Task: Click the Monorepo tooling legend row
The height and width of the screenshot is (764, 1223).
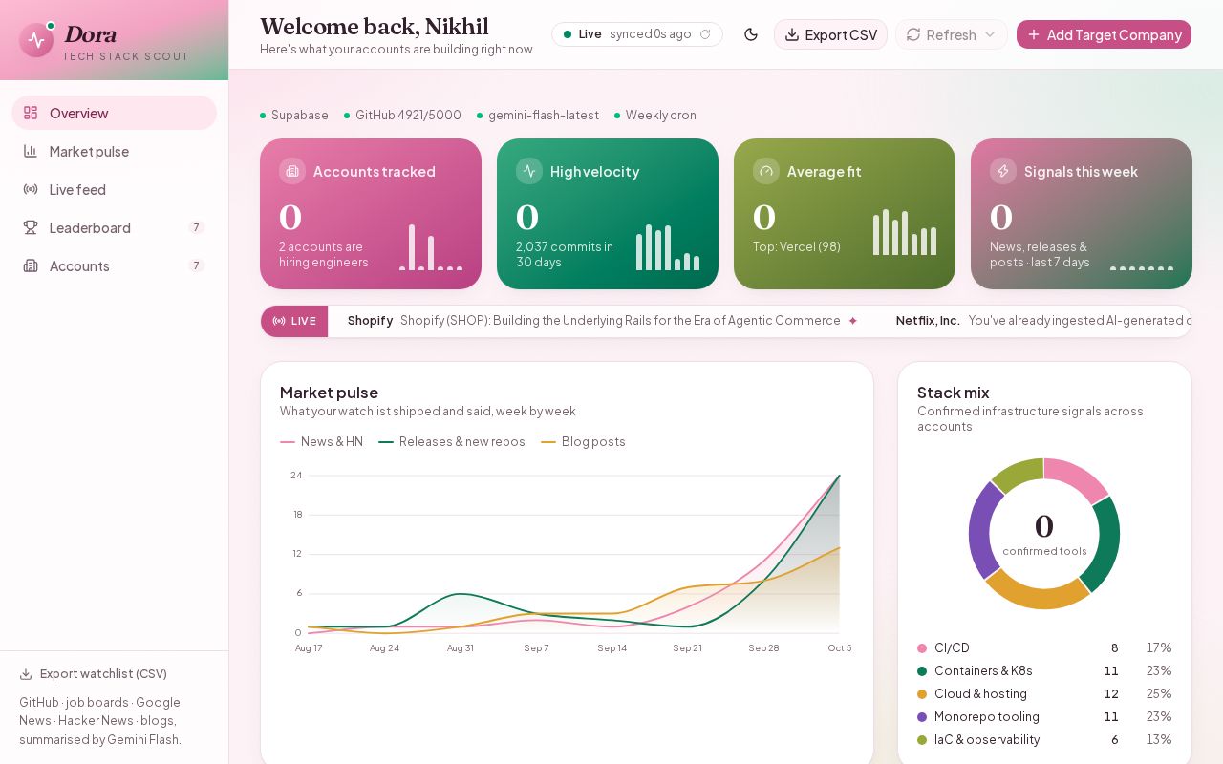Action: [x=1044, y=717]
